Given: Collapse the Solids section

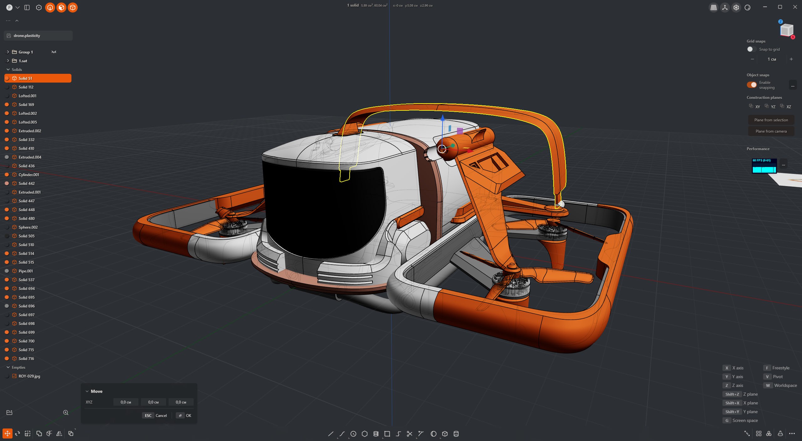Looking at the screenshot, I should [8, 69].
